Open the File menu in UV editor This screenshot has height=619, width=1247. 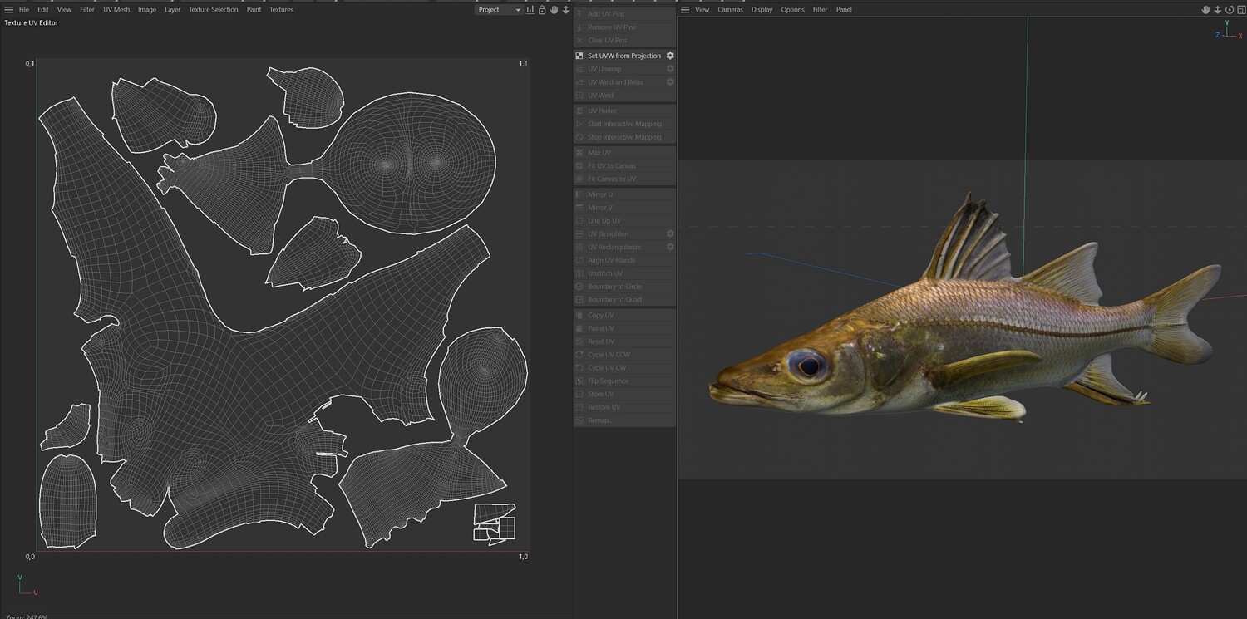pyautogui.click(x=23, y=10)
